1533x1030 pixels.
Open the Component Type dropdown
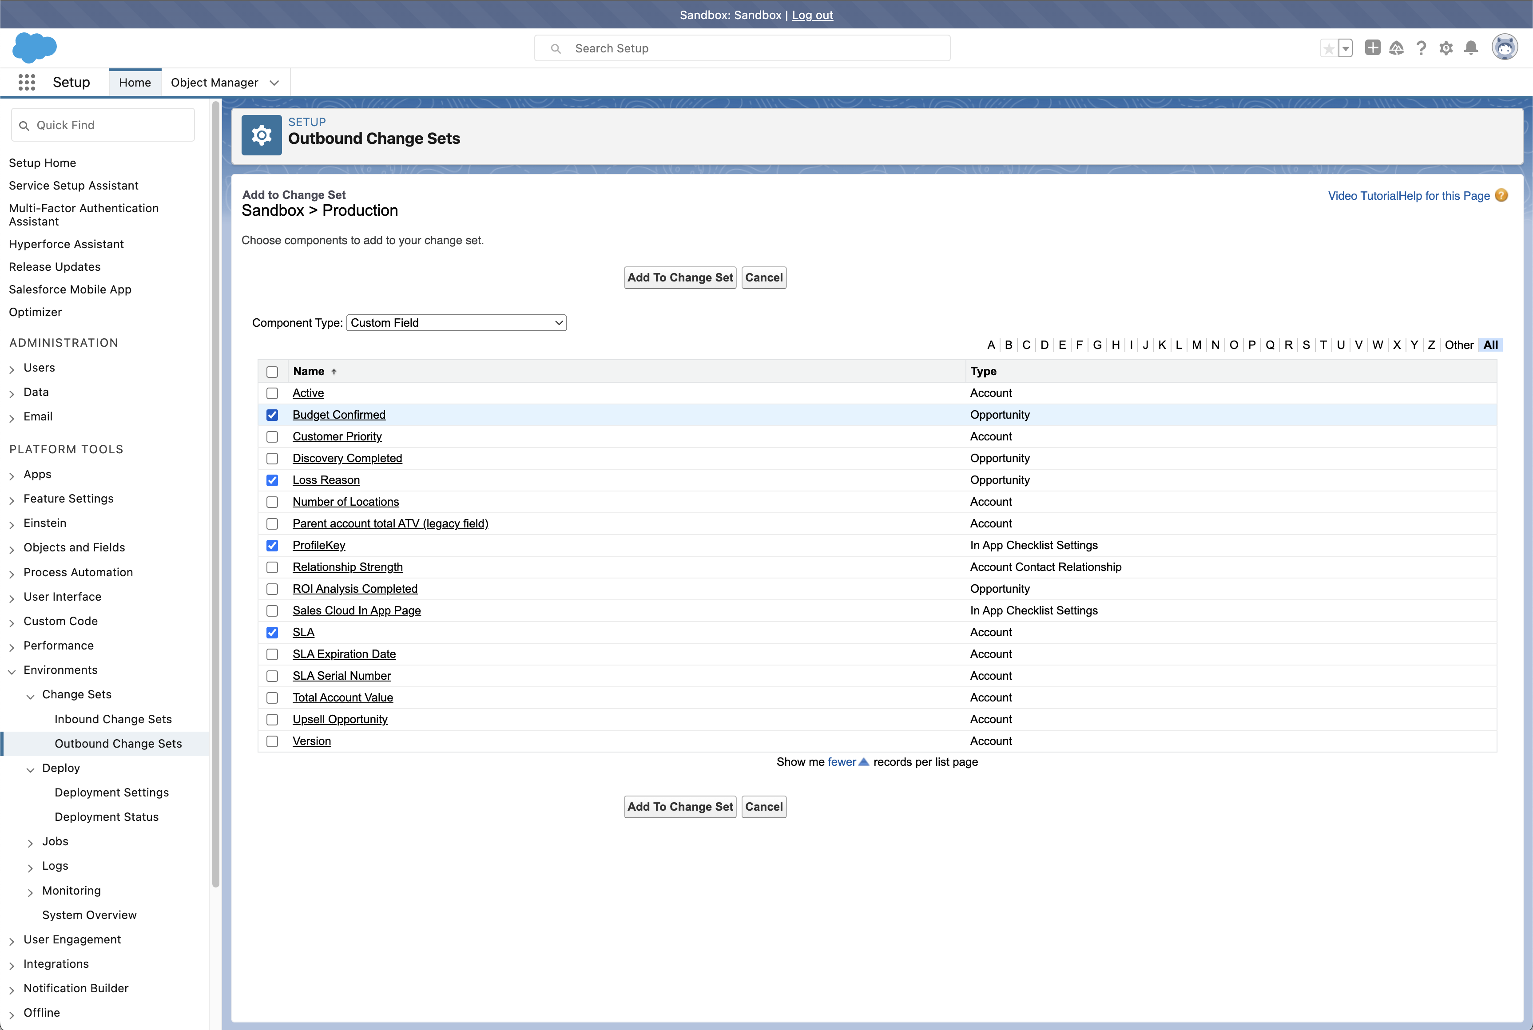click(x=456, y=322)
